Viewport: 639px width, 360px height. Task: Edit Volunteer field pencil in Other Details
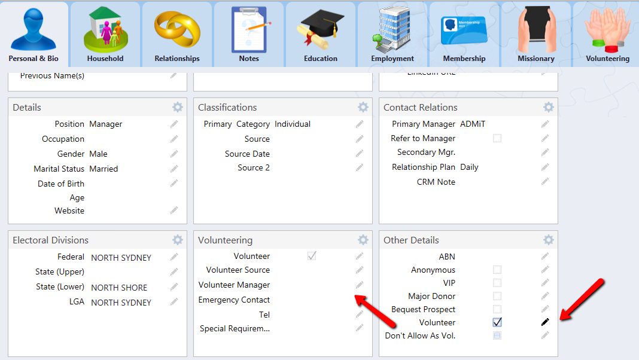(545, 322)
